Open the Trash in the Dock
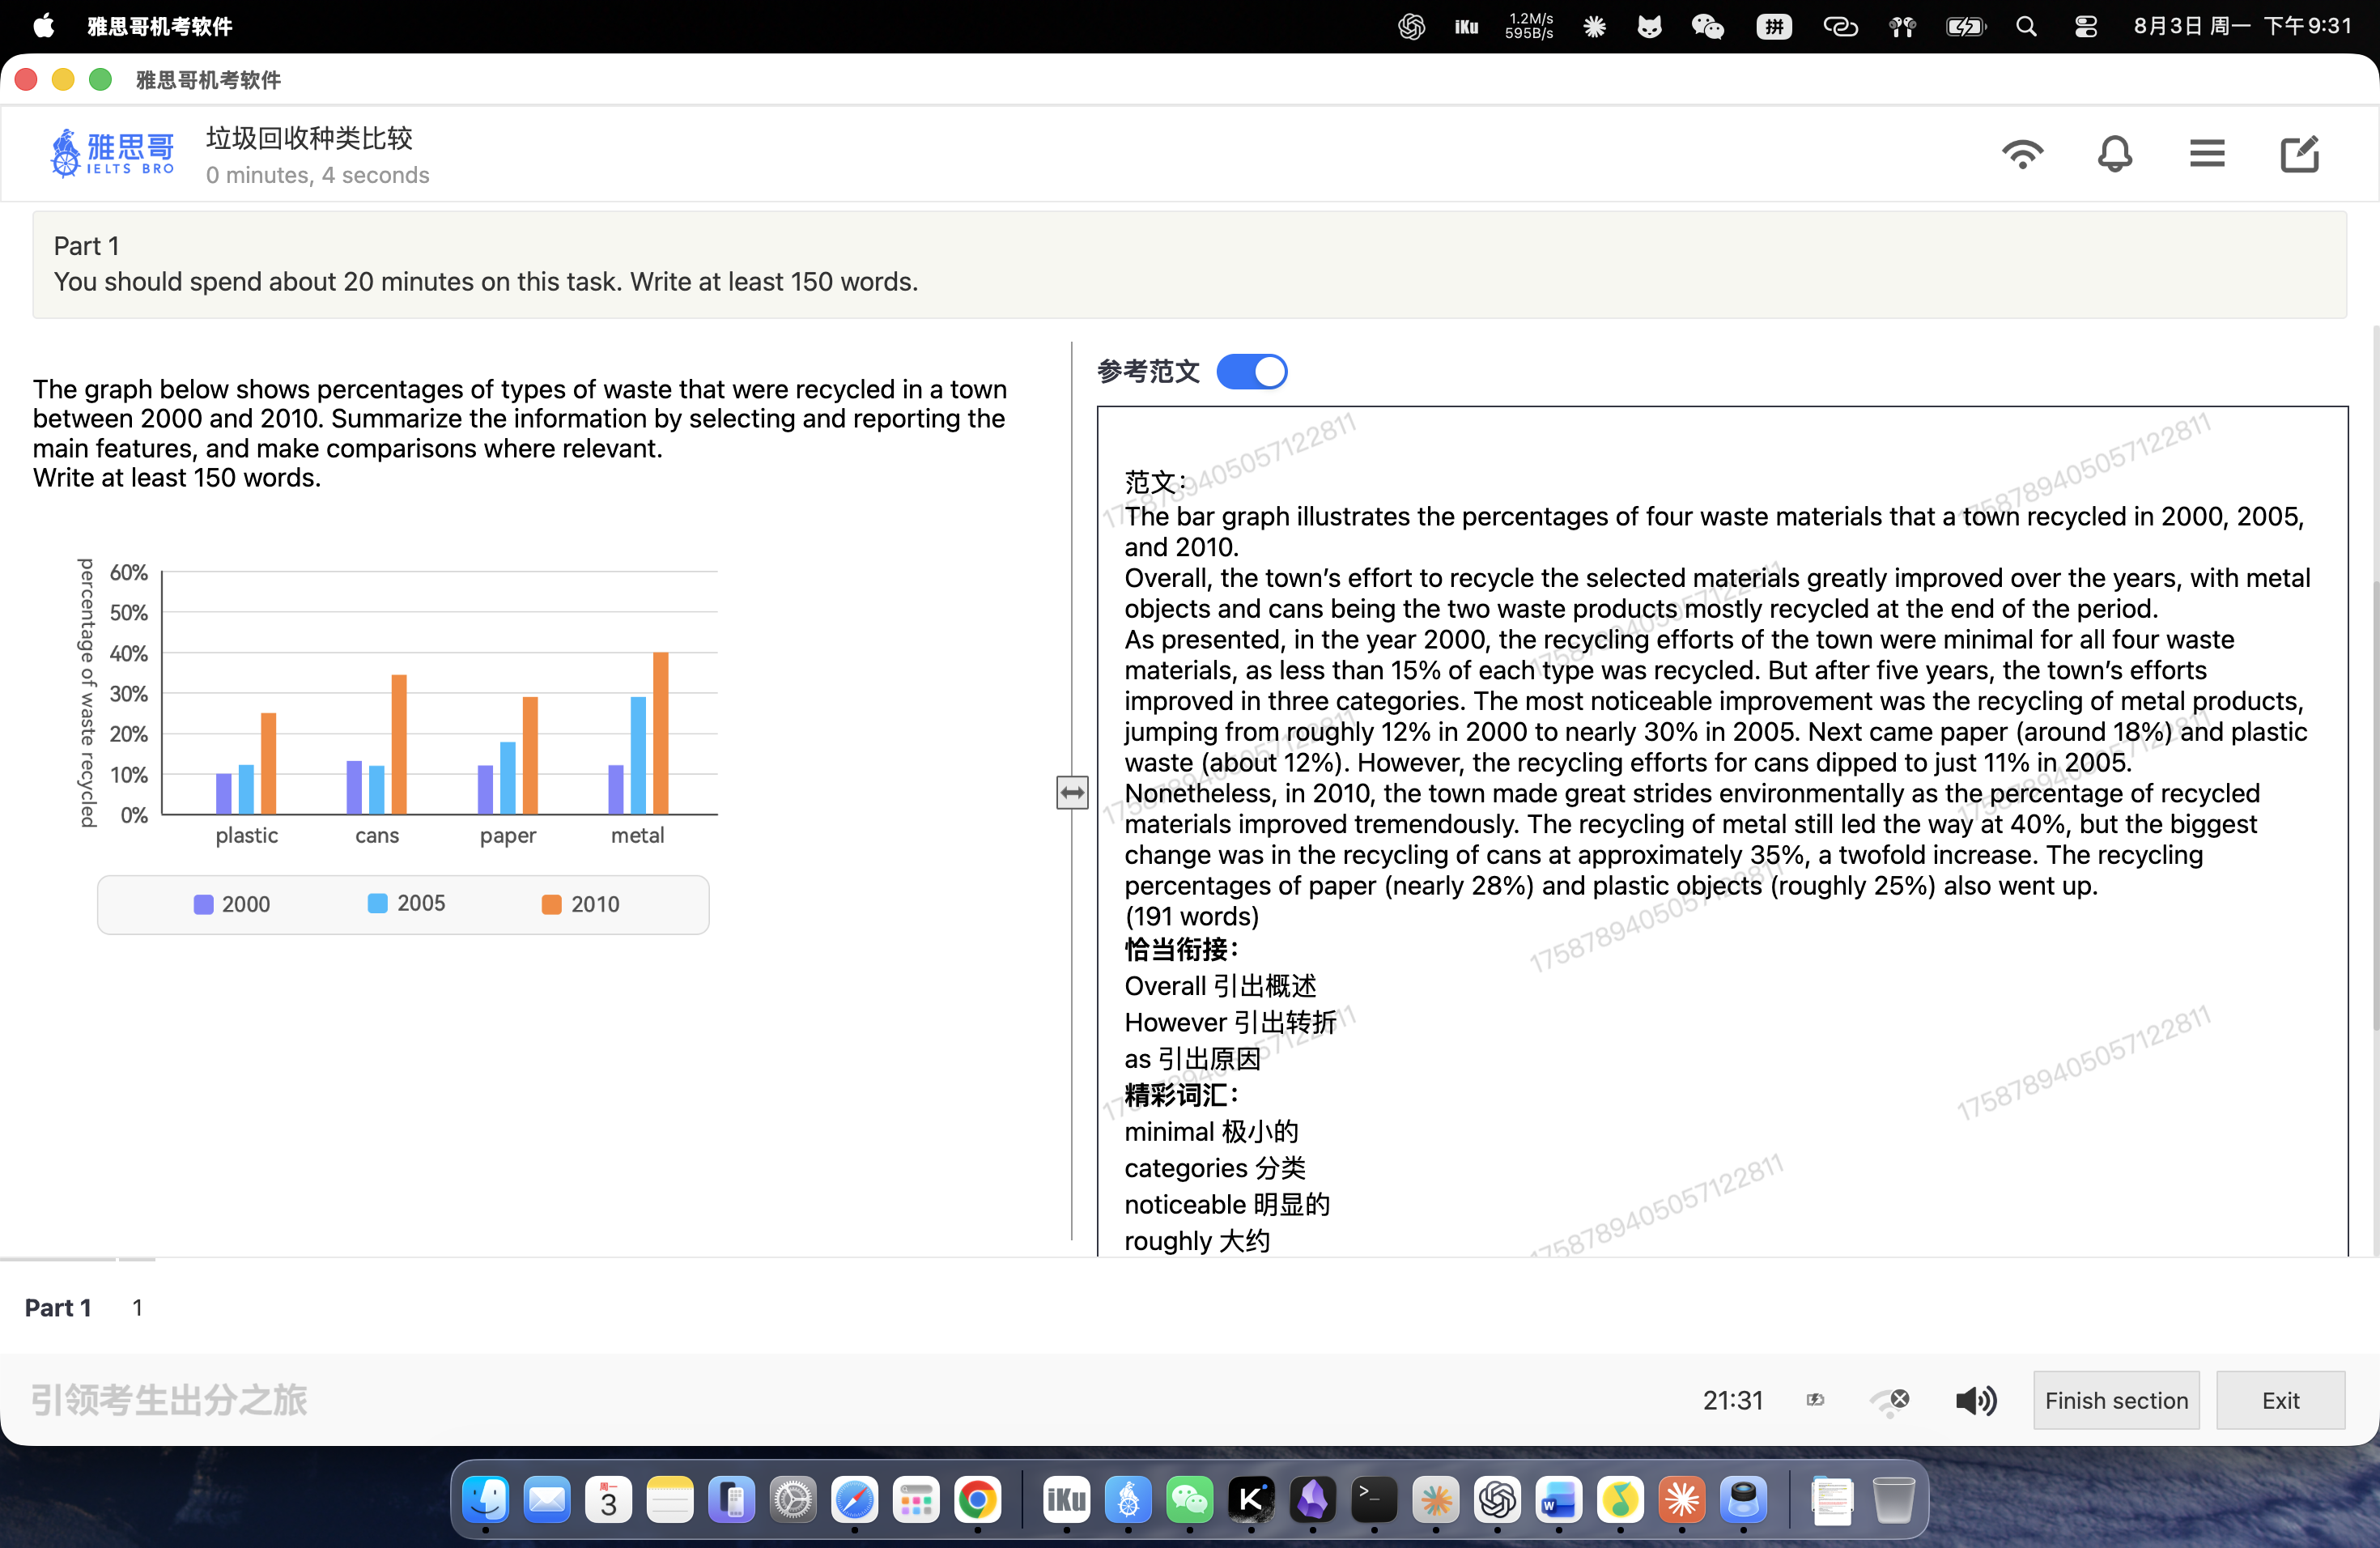The height and width of the screenshot is (1548, 2380). coord(1893,1499)
